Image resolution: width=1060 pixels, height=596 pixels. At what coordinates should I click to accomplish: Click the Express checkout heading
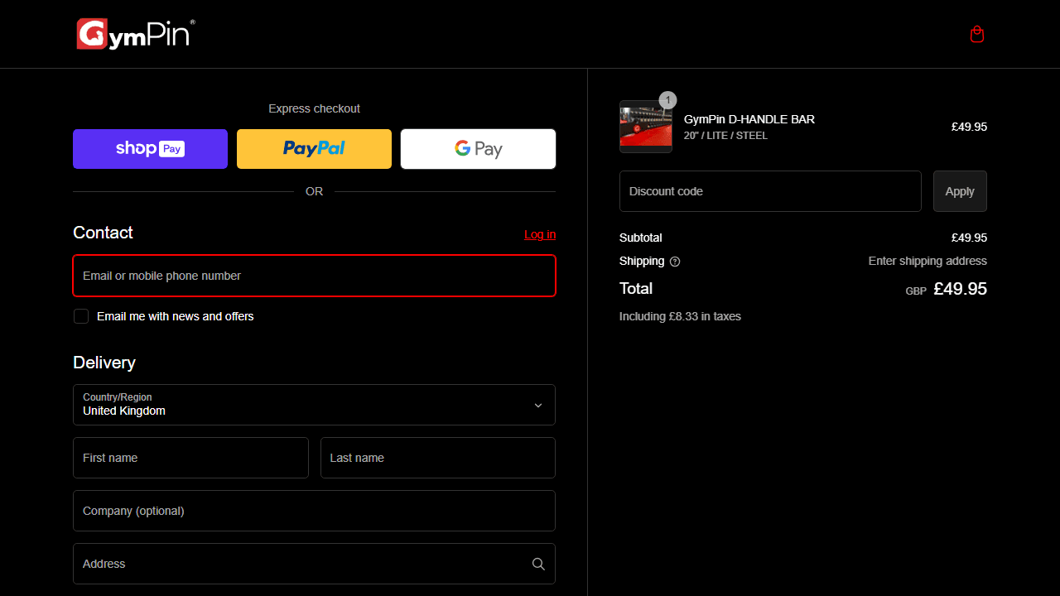314,108
